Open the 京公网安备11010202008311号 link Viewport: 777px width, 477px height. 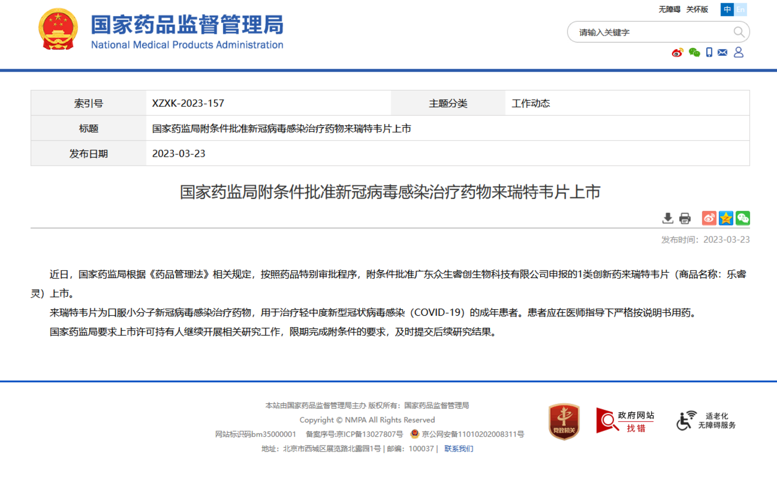tap(473, 434)
